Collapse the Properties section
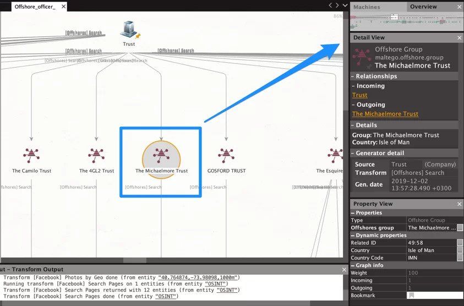Viewport: 464px width, 306px height. click(x=352, y=213)
